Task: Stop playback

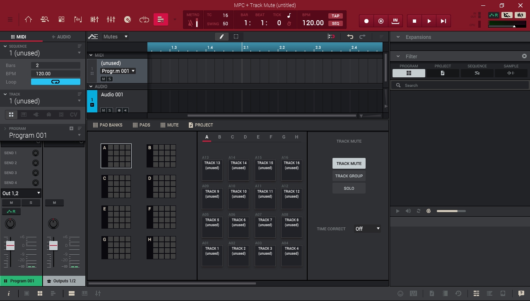Action: [414, 21]
